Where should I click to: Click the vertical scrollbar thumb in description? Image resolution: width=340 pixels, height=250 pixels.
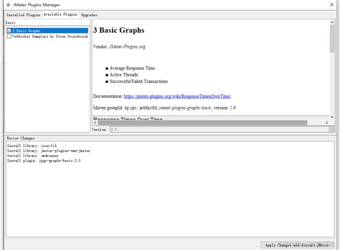pos(332,39)
